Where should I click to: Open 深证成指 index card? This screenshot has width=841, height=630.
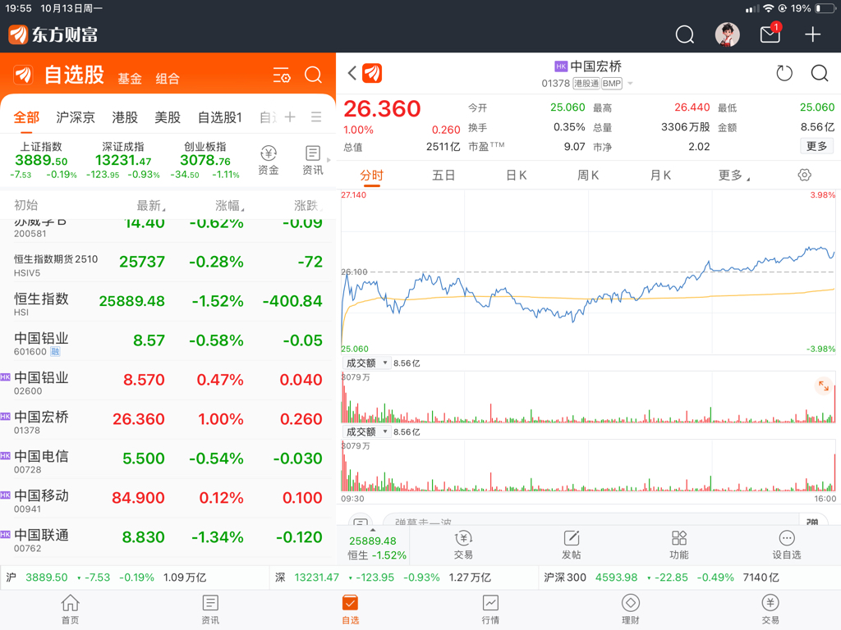tap(123, 160)
